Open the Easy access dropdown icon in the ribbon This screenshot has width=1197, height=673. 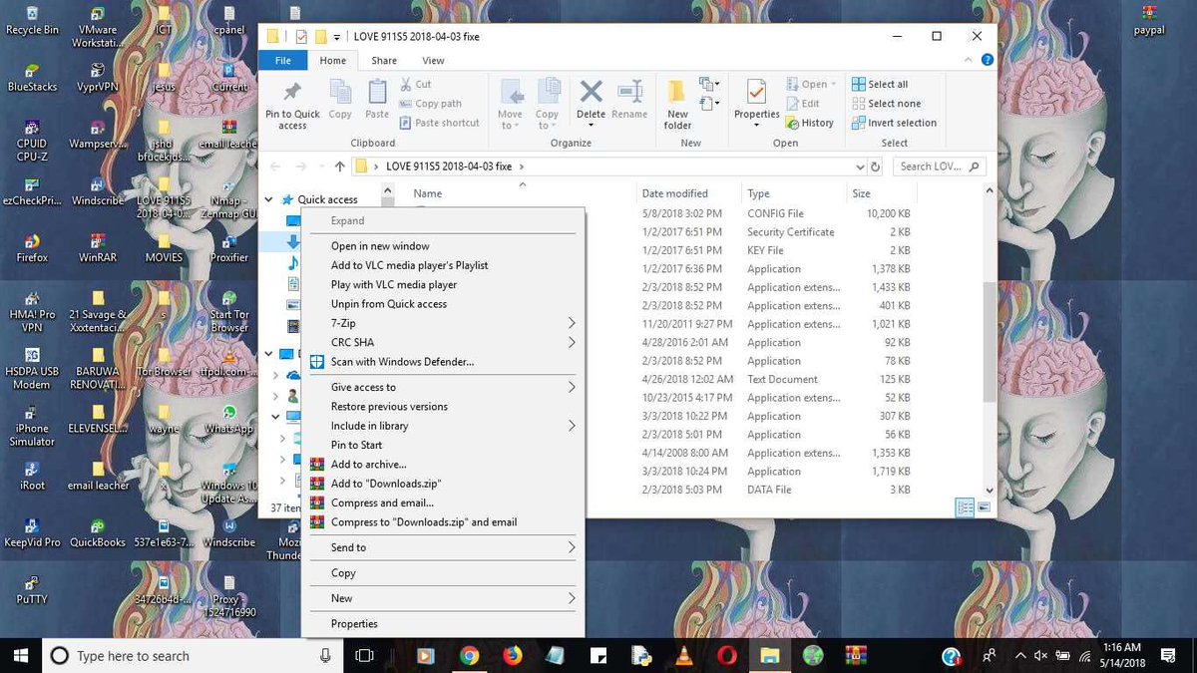(709, 104)
